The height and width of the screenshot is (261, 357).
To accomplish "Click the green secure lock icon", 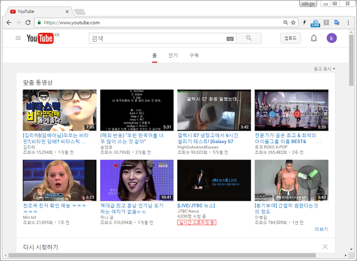I will [x=39, y=22].
